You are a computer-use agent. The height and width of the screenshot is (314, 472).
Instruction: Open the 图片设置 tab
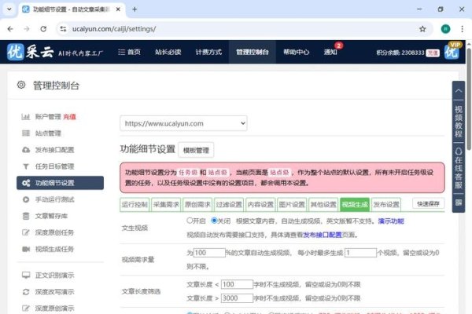[x=292, y=205]
